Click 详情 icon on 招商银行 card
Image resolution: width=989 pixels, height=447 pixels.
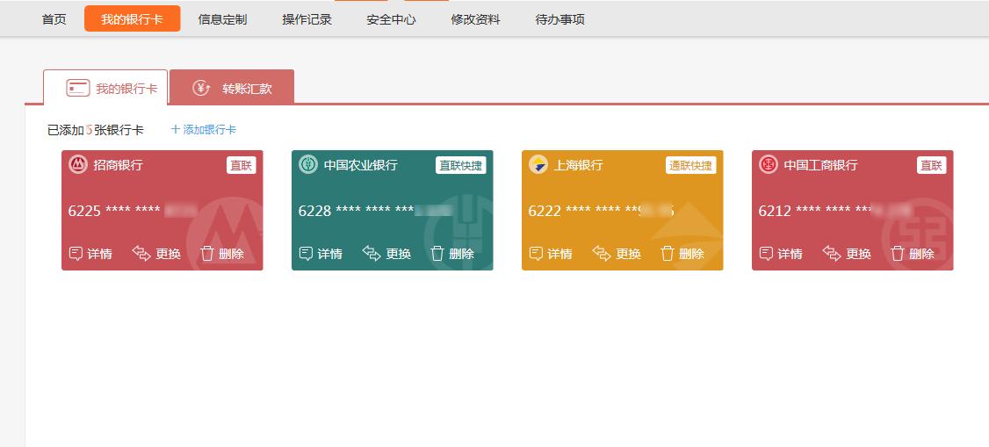point(76,254)
